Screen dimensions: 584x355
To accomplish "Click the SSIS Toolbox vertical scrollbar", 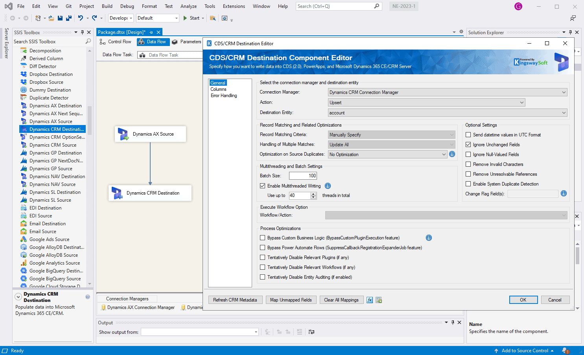I will tap(90, 120).
